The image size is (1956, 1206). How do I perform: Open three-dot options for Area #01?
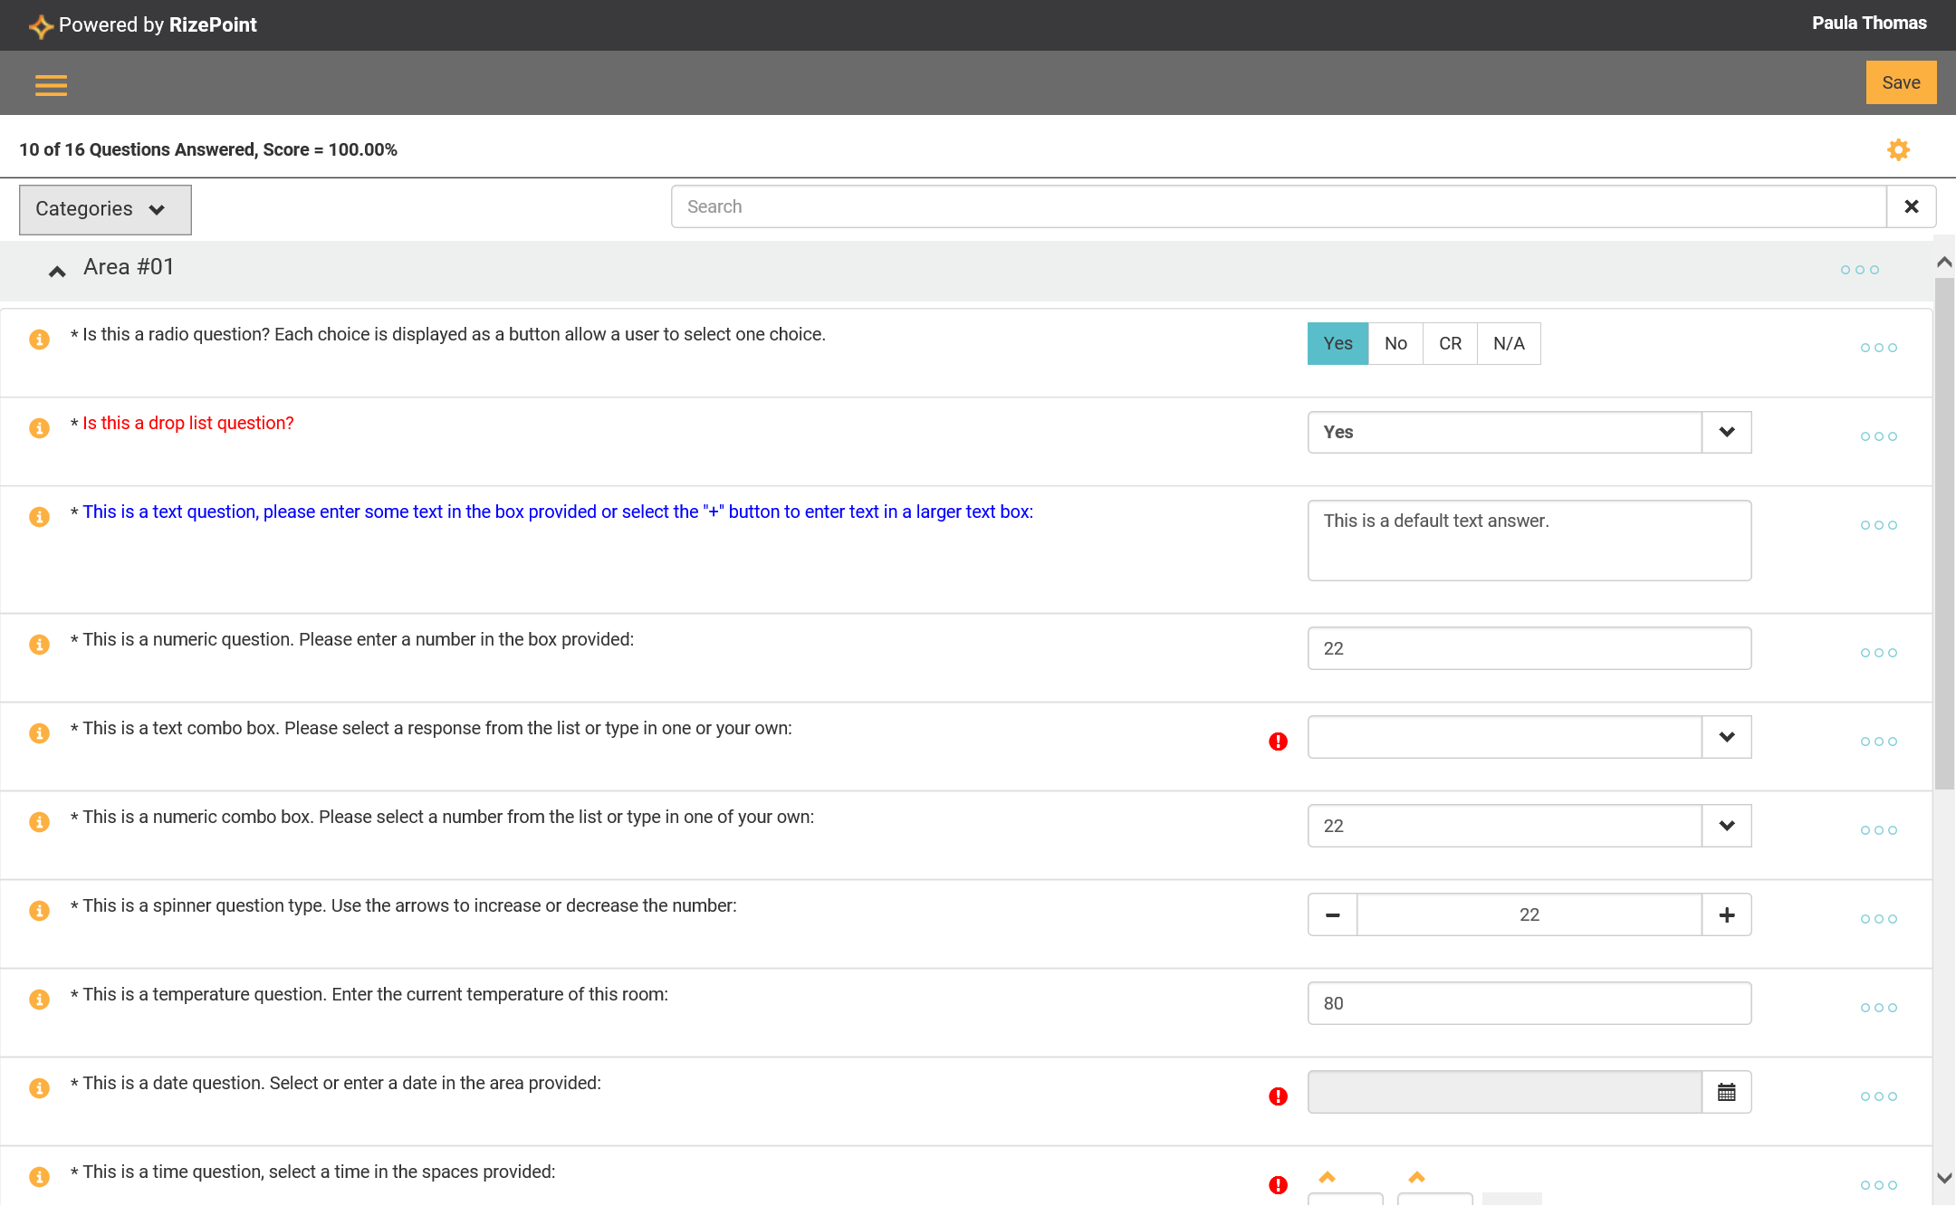click(x=1859, y=270)
